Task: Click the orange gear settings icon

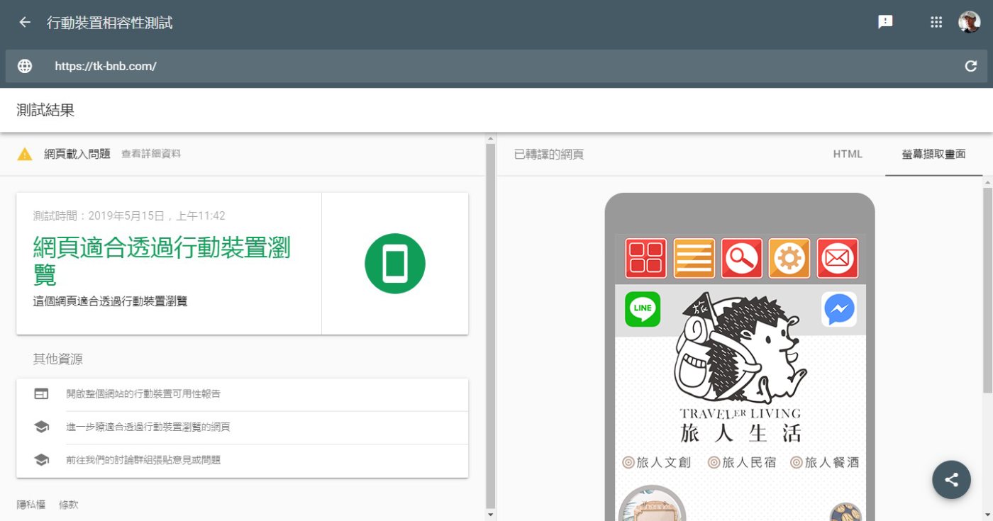Action: point(789,258)
